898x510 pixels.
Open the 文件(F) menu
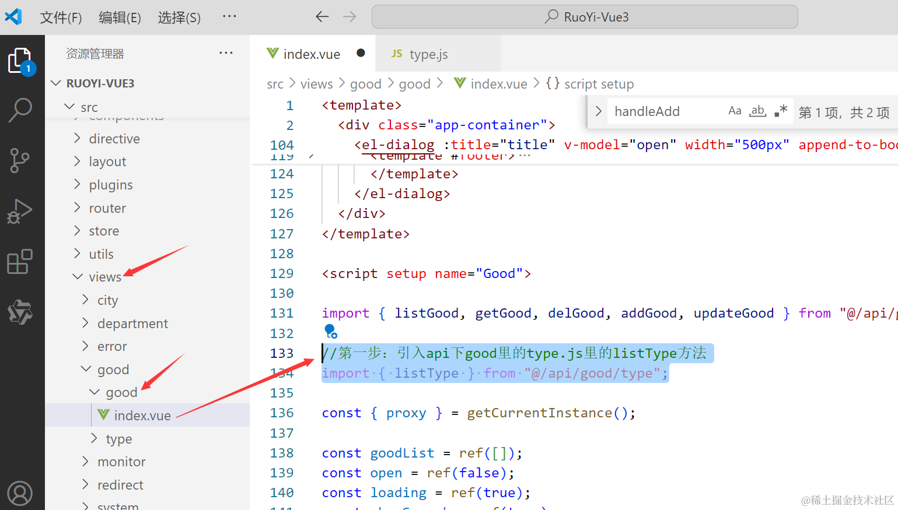click(x=61, y=17)
